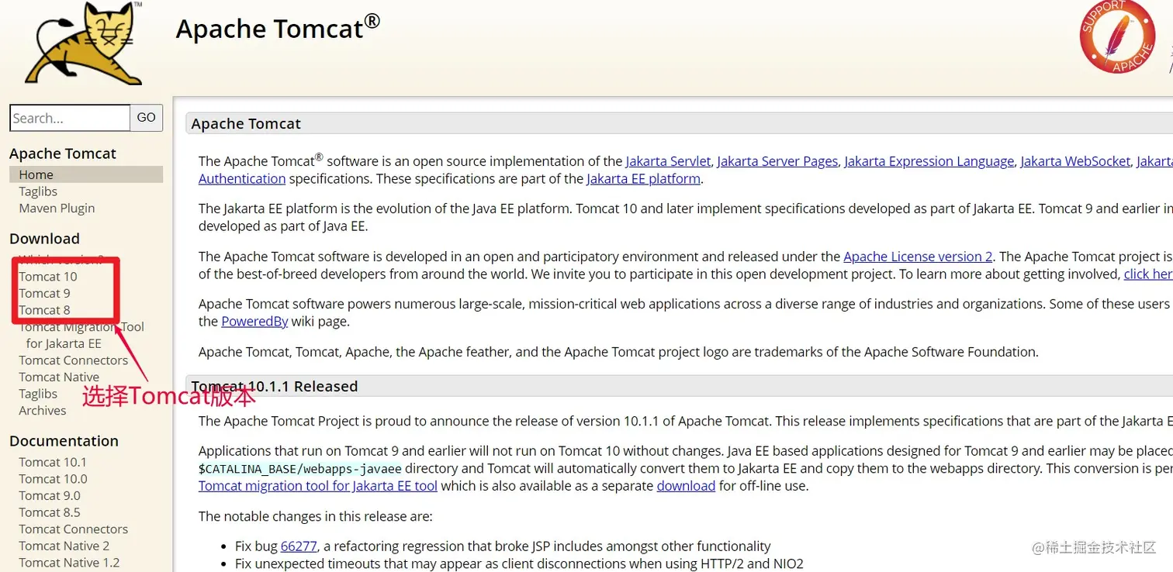Follow the Jakarta Server Pages link

[x=777, y=161]
